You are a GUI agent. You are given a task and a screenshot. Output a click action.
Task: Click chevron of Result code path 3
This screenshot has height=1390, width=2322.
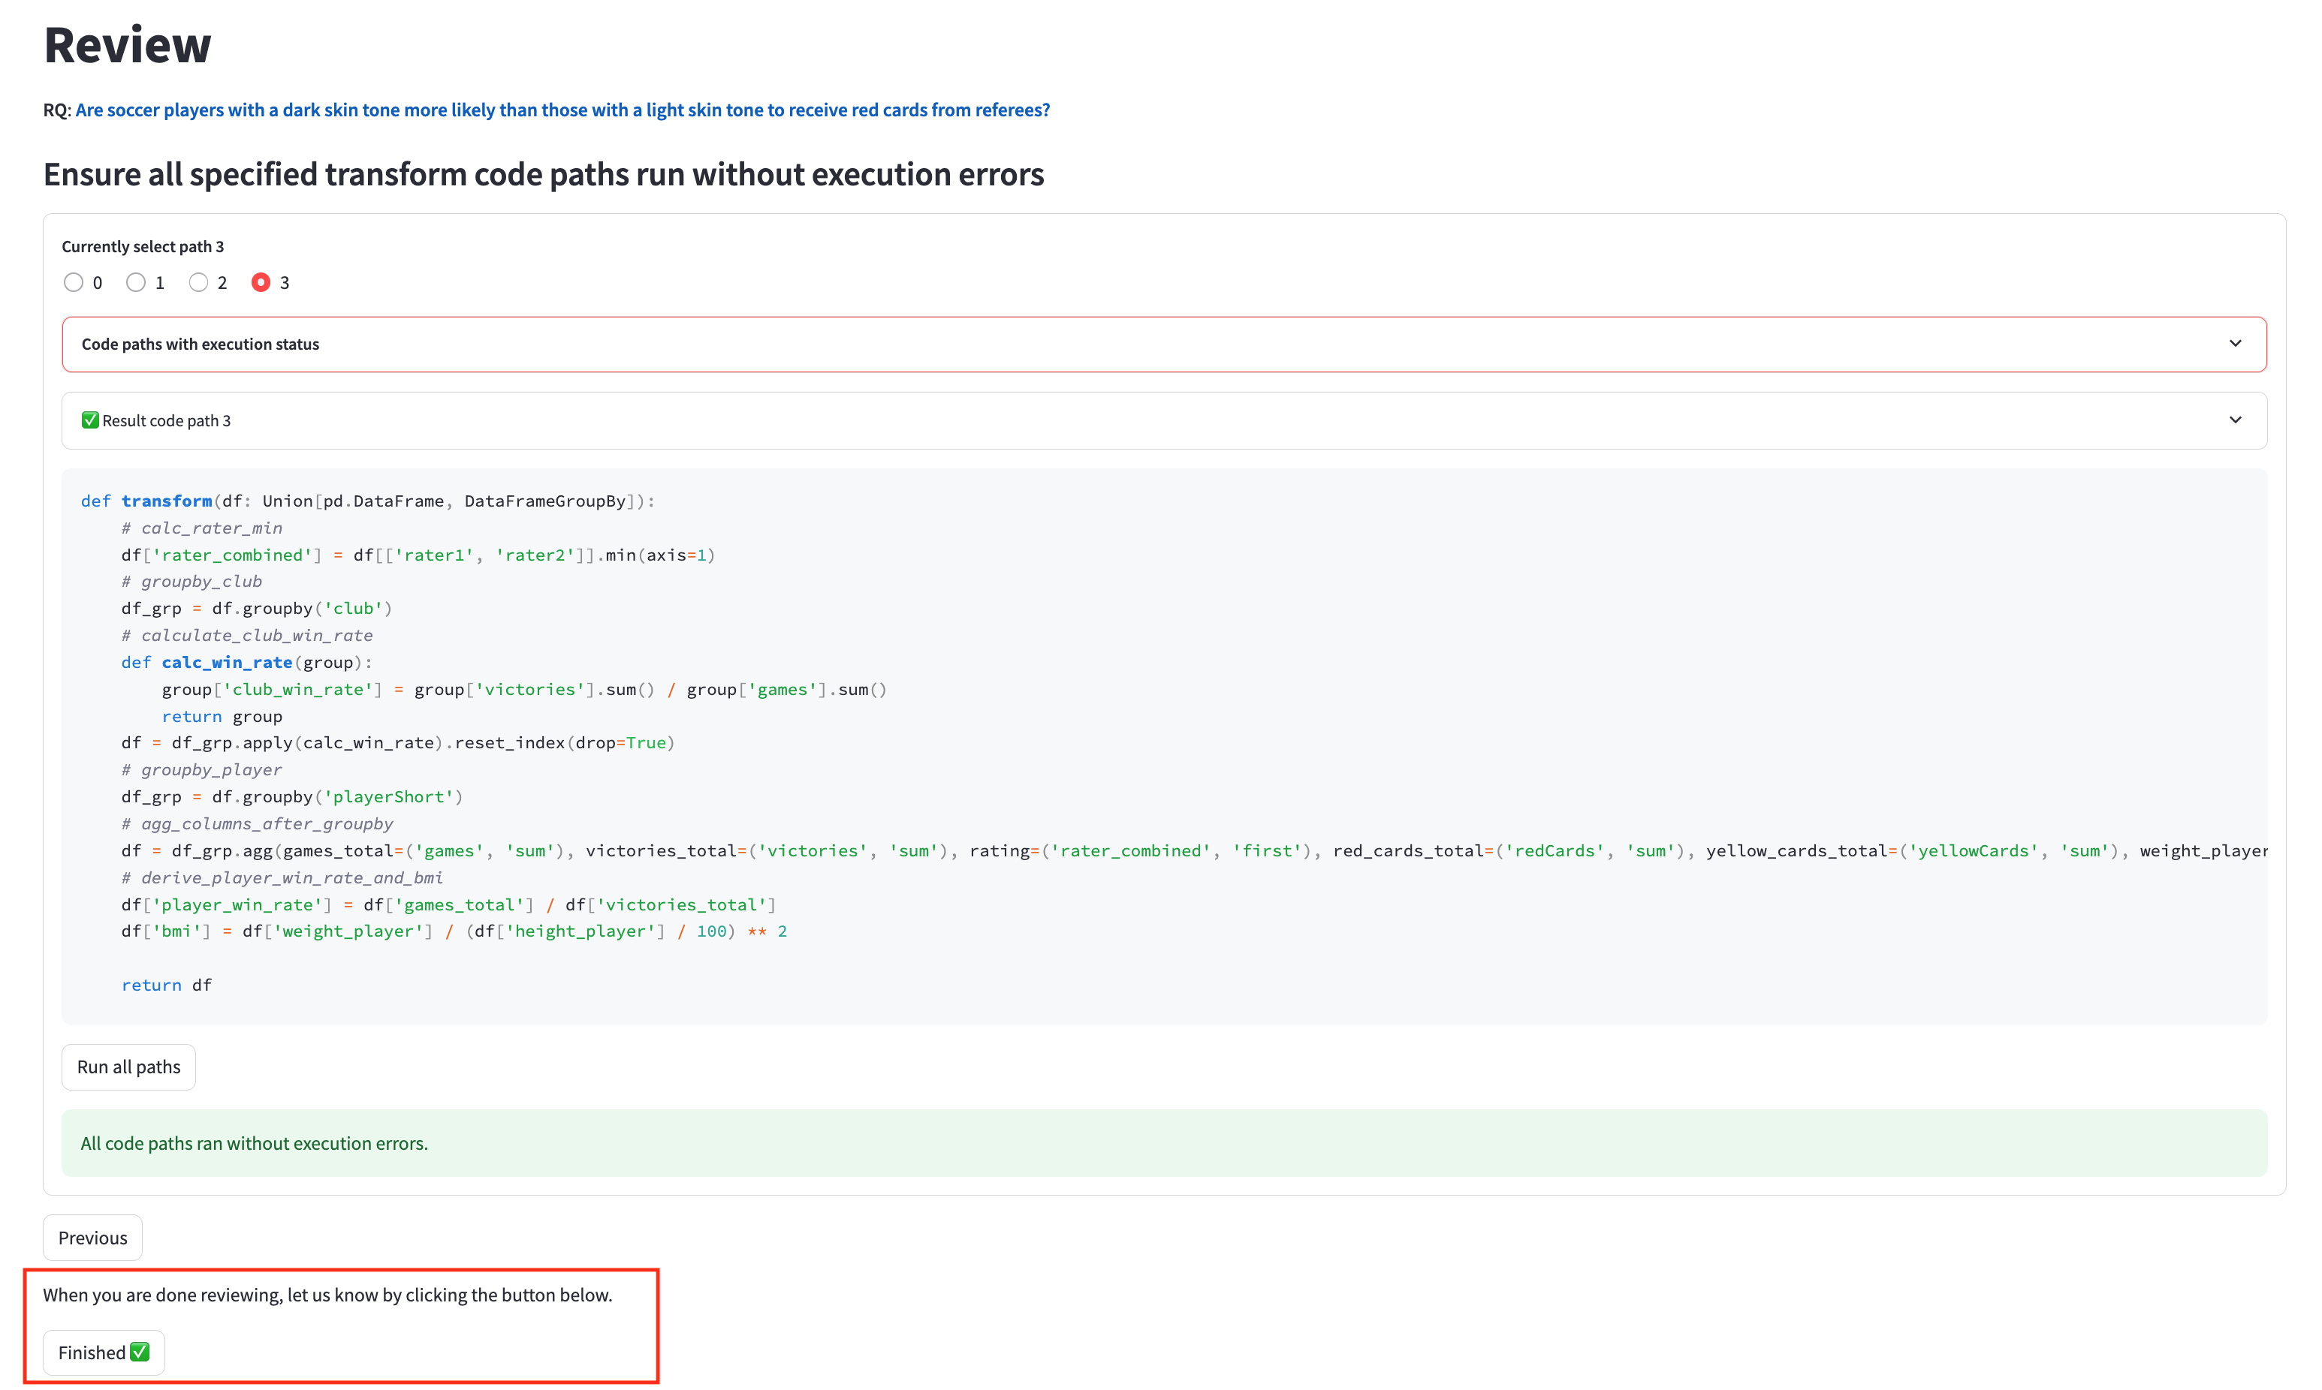[x=2235, y=420]
